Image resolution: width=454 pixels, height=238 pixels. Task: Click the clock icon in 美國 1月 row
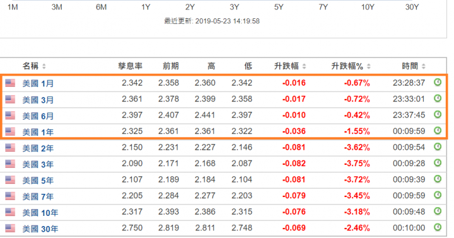[438, 83]
